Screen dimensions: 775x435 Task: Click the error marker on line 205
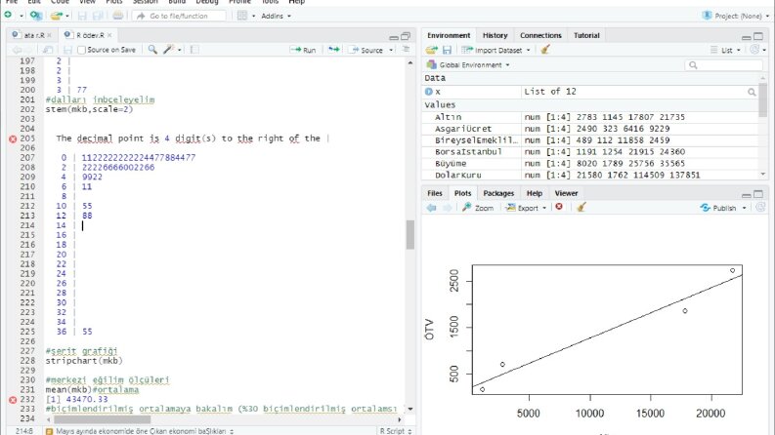tap(13, 139)
